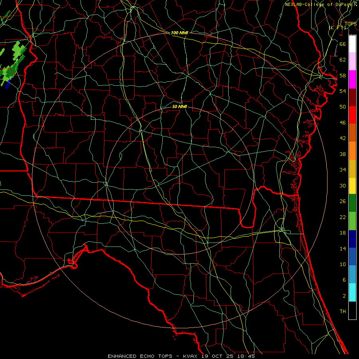Click the magenta legend swatch
Image resolution: width=359 pixels, height=359 pixels.
352,79
